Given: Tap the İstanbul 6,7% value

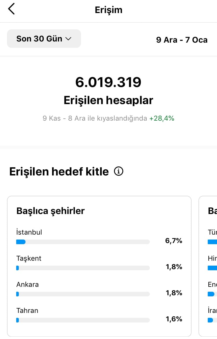Looking at the screenshot, I should point(174,241).
